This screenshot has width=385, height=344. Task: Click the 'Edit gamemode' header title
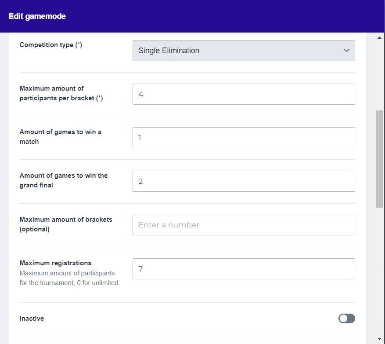point(37,16)
